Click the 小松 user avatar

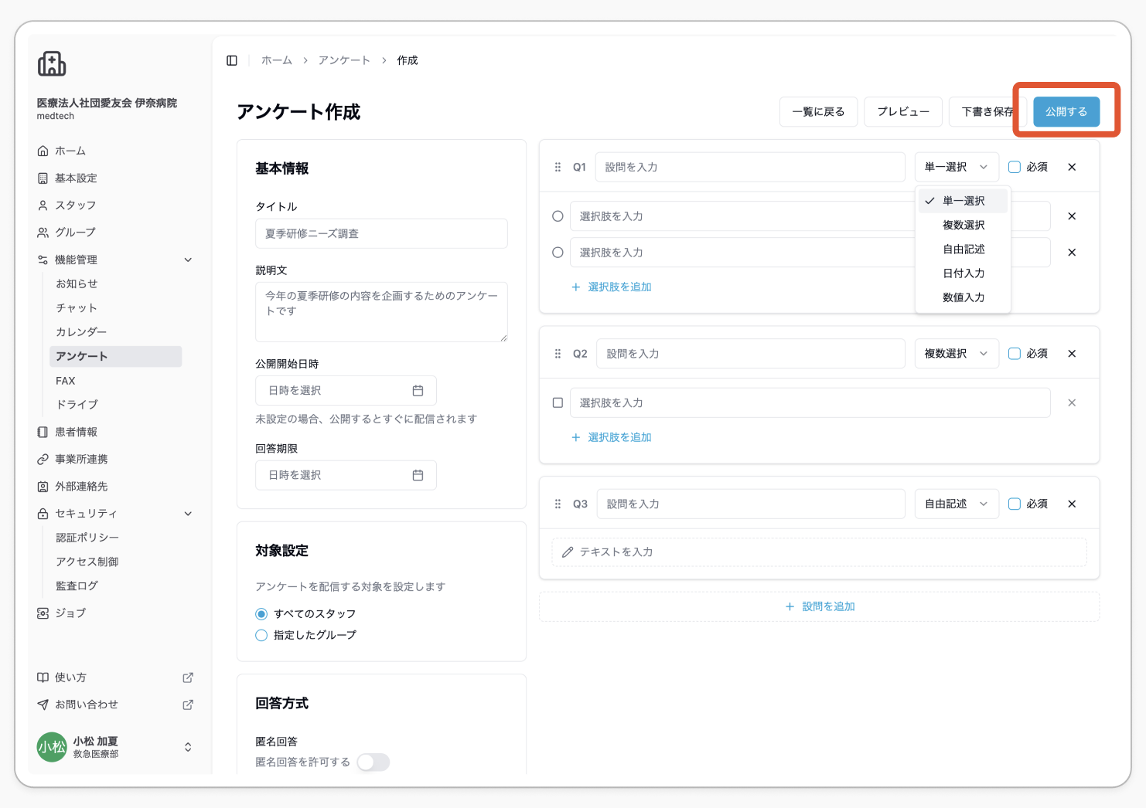(x=52, y=747)
